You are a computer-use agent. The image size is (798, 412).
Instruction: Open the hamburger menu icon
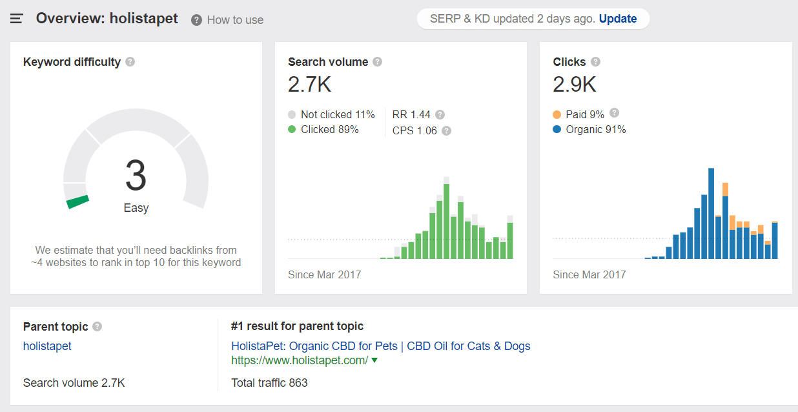tap(17, 19)
